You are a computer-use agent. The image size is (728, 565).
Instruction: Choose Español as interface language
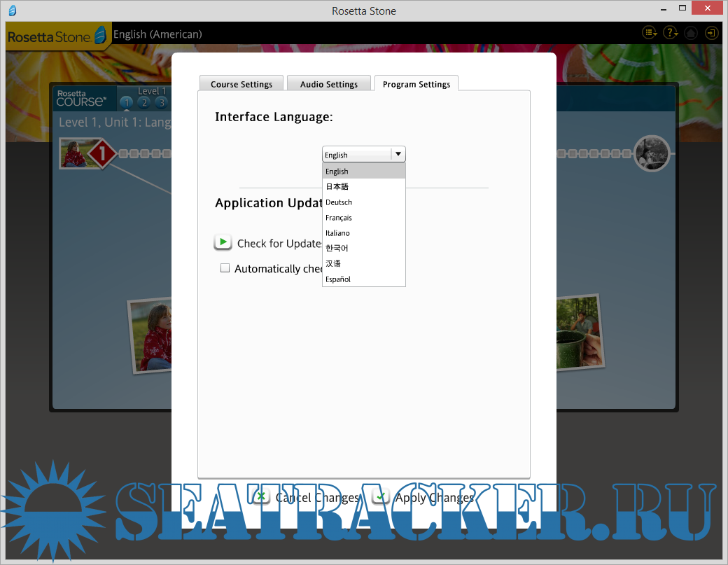pos(338,279)
